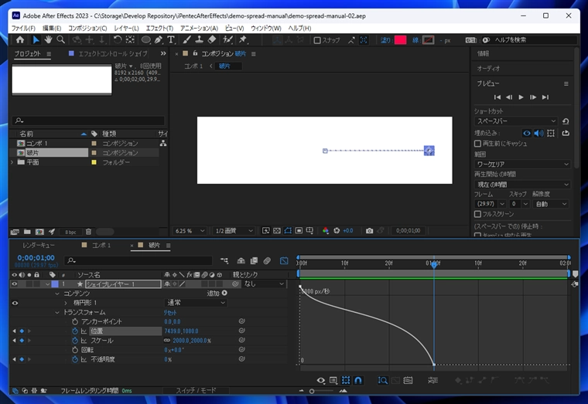
Task: Open the コンポジション(C) menu
Action: point(87,28)
